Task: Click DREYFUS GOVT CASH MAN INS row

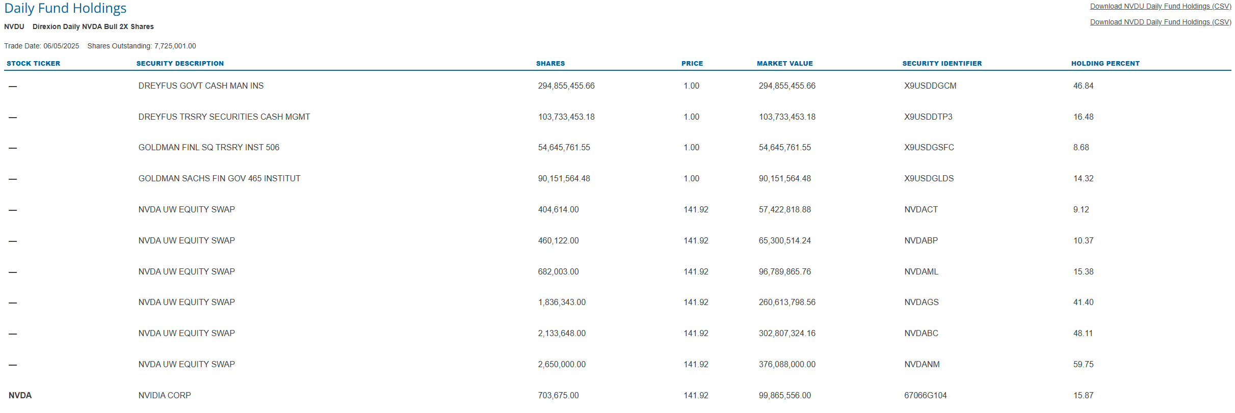Action: tap(201, 86)
